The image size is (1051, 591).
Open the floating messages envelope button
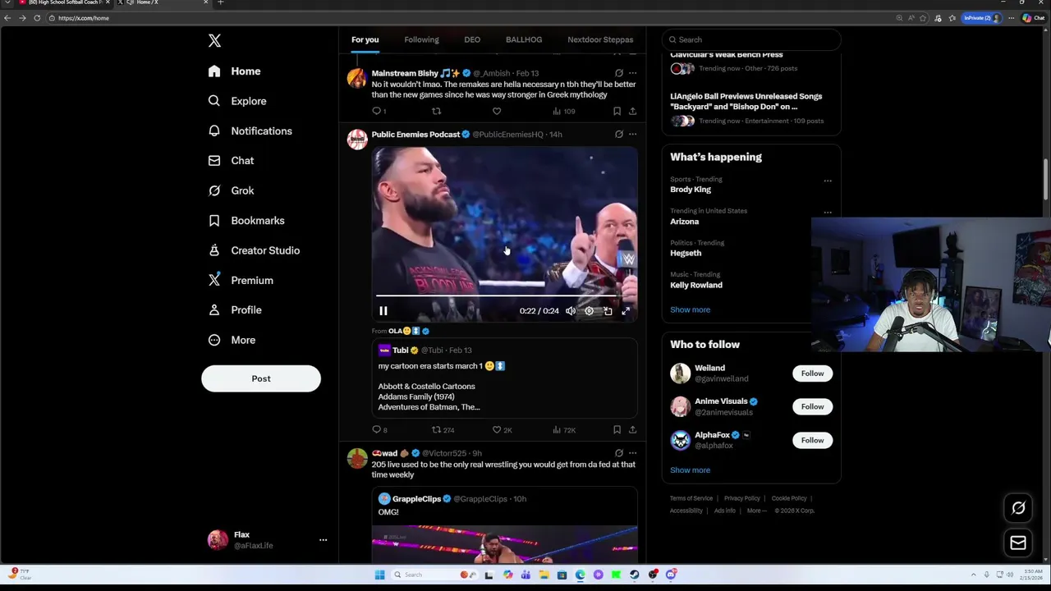coord(1018,543)
